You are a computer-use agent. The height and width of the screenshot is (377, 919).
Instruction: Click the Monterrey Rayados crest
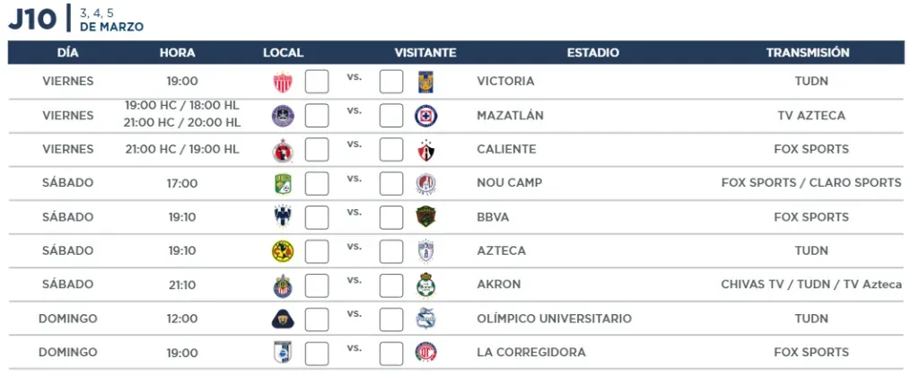click(283, 217)
